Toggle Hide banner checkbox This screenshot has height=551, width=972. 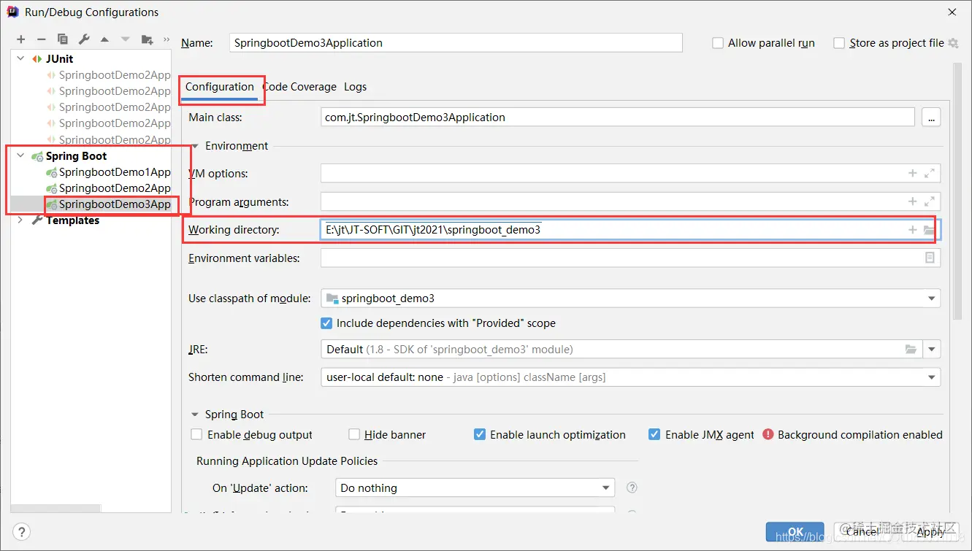pos(354,434)
